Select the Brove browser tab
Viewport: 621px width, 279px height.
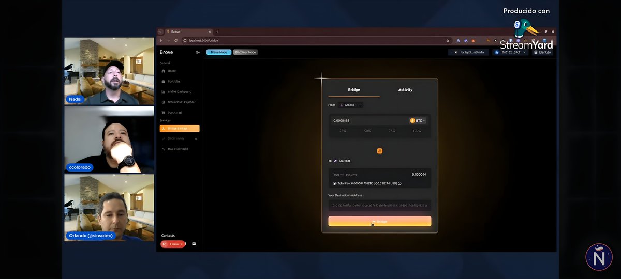coord(188,32)
